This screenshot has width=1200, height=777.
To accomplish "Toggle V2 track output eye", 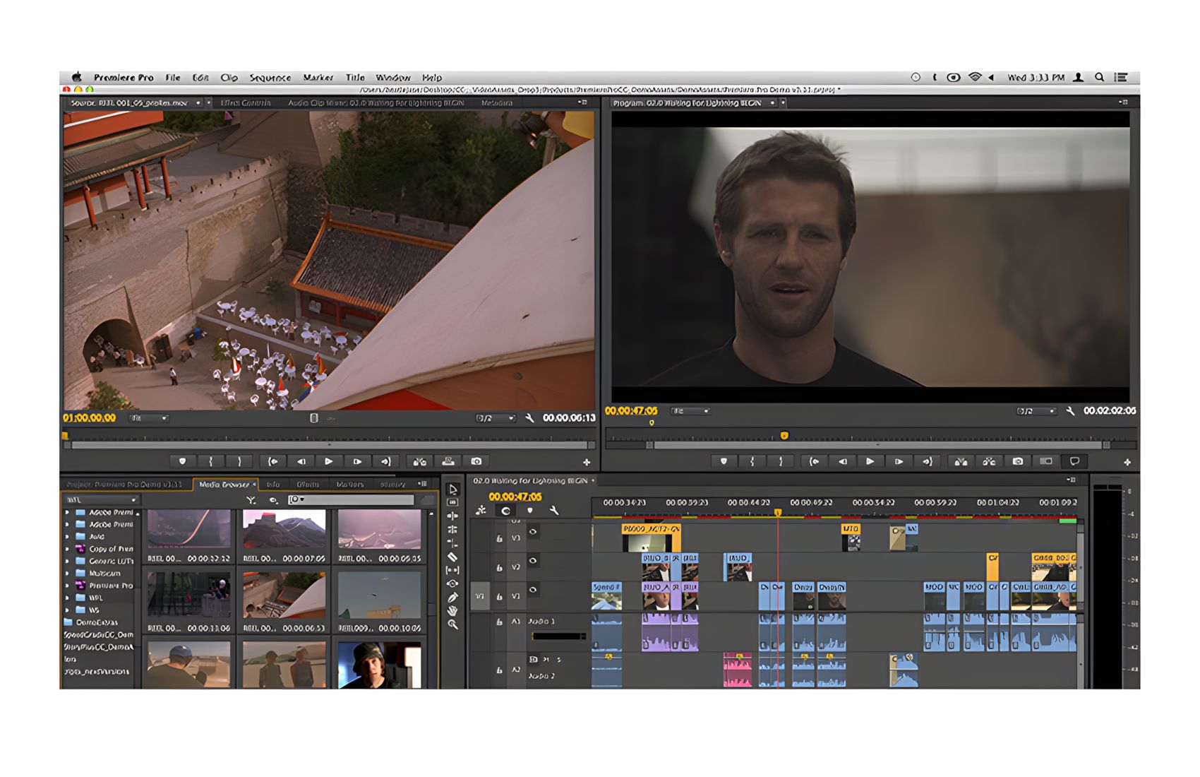I will tap(533, 561).
